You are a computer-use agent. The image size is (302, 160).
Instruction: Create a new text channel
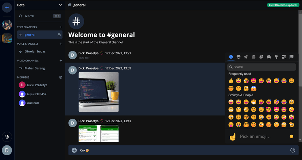tap(61, 27)
